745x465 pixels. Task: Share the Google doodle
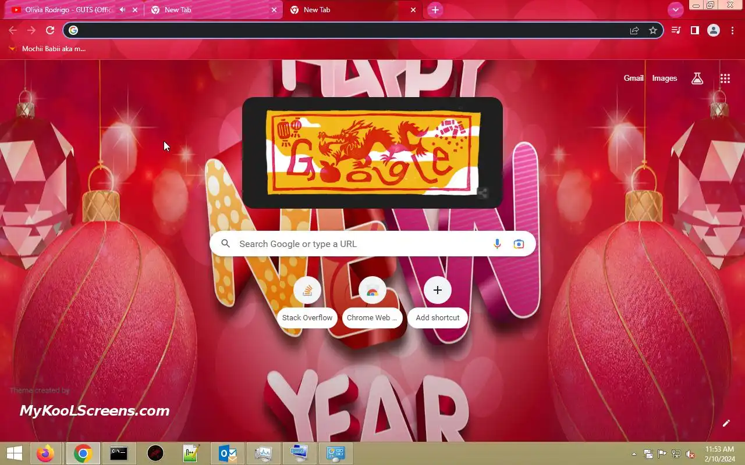pyautogui.click(x=483, y=194)
